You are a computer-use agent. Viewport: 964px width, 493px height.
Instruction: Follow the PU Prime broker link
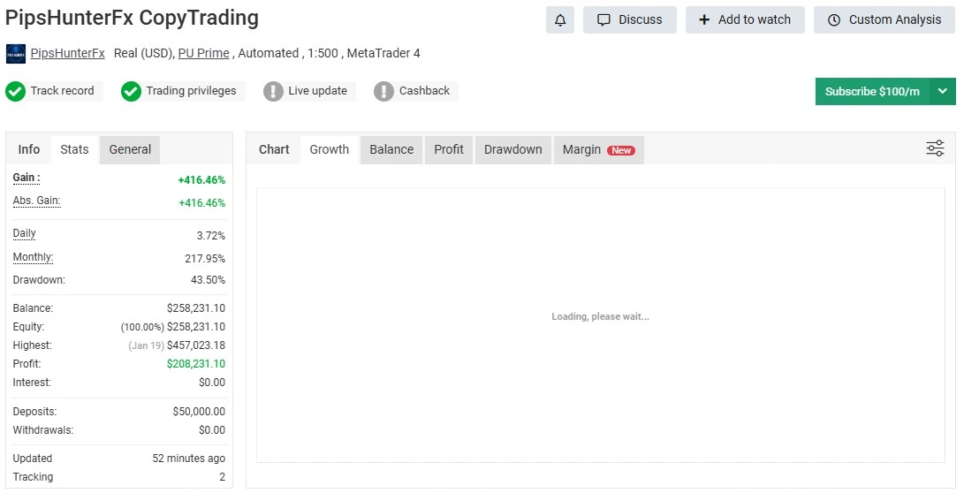204,53
